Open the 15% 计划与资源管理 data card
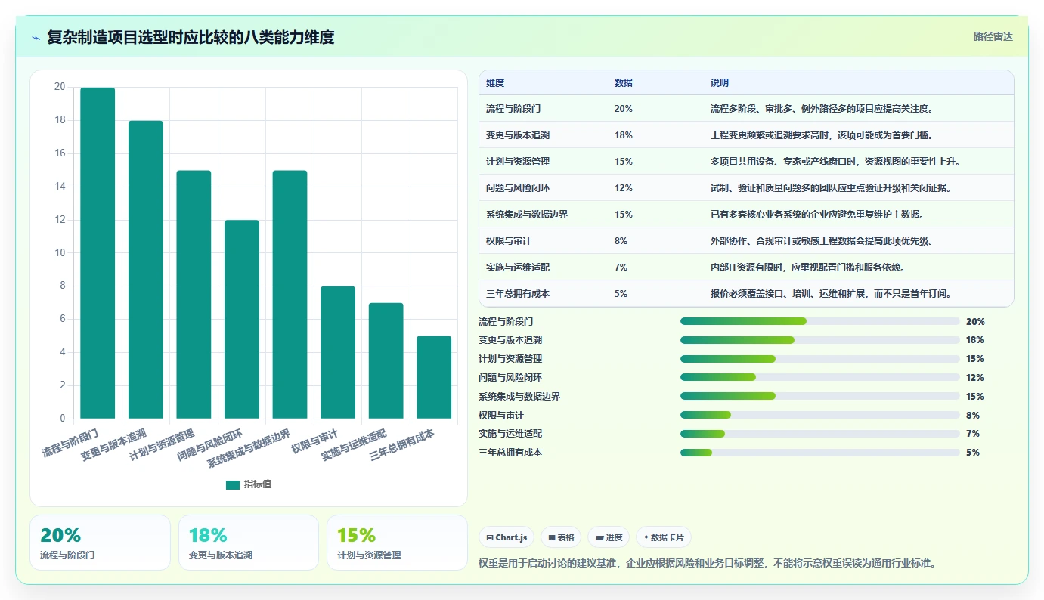 398,543
